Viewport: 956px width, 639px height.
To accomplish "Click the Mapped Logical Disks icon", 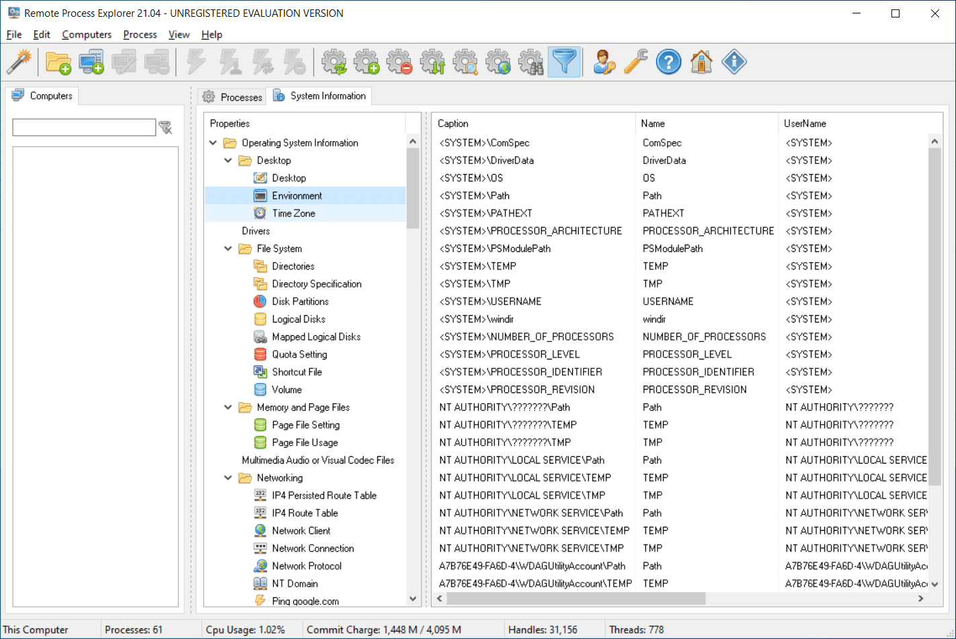I will (x=260, y=337).
